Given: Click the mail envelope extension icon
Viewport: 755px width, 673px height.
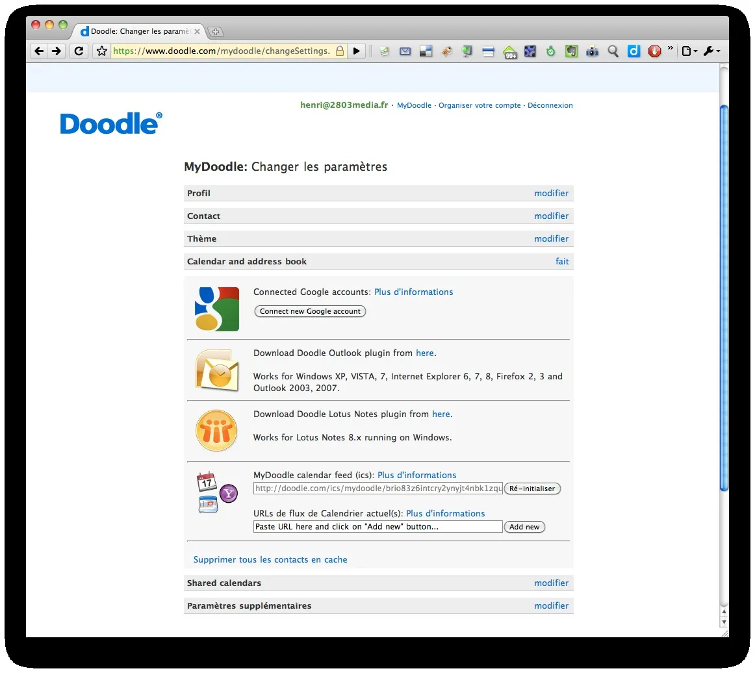Looking at the screenshot, I should click(x=405, y=51).
